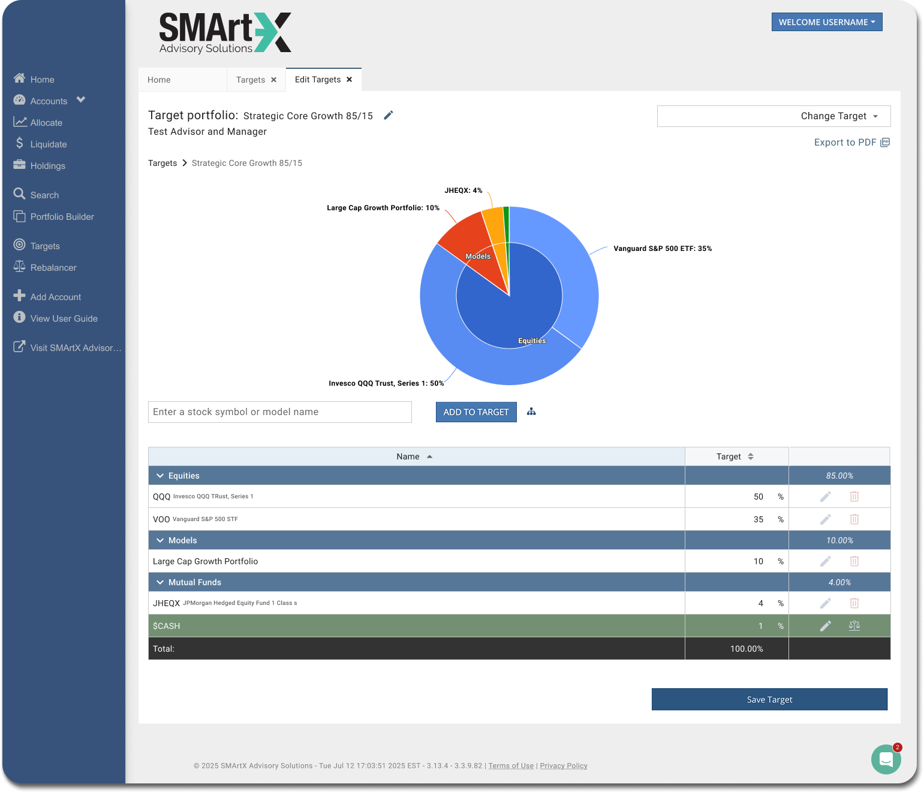
Task: Click the Save Target button
Action: [769, 700]
